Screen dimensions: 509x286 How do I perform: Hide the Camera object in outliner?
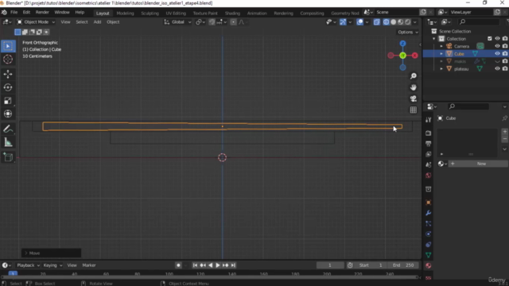pos(497,46)
